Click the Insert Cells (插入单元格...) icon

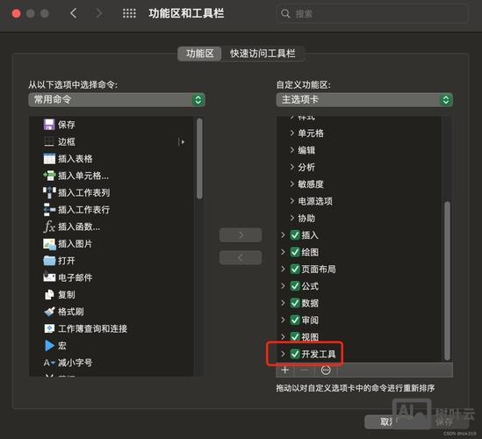[x=49, y=176]
